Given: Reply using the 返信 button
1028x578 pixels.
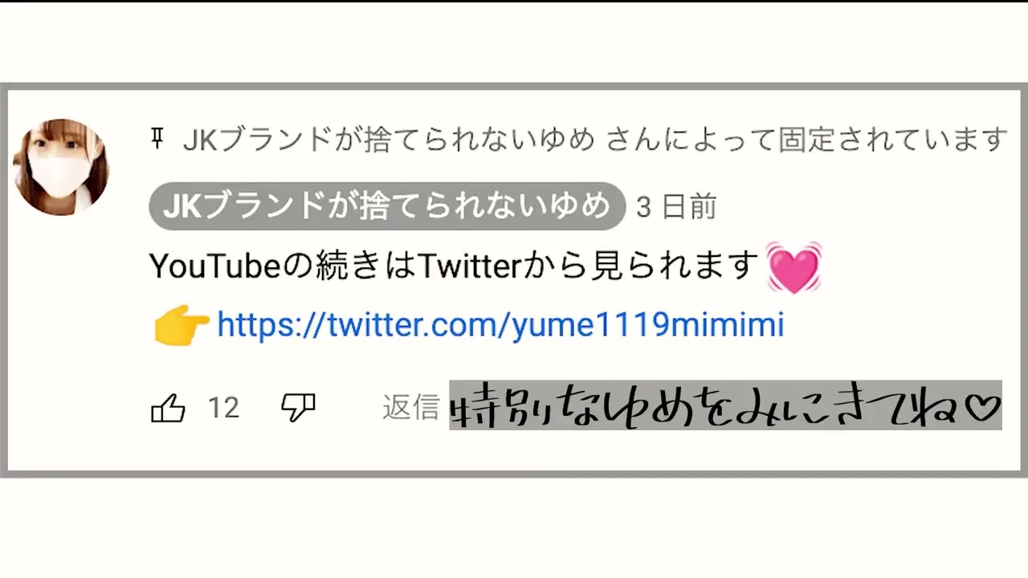Looking at the screenshot, I should 410,408.
